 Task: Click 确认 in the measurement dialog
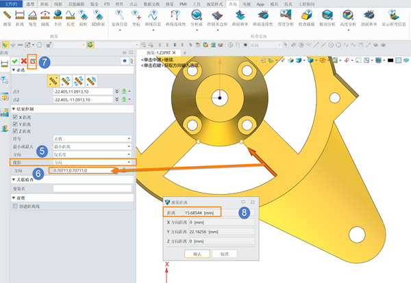197,254
